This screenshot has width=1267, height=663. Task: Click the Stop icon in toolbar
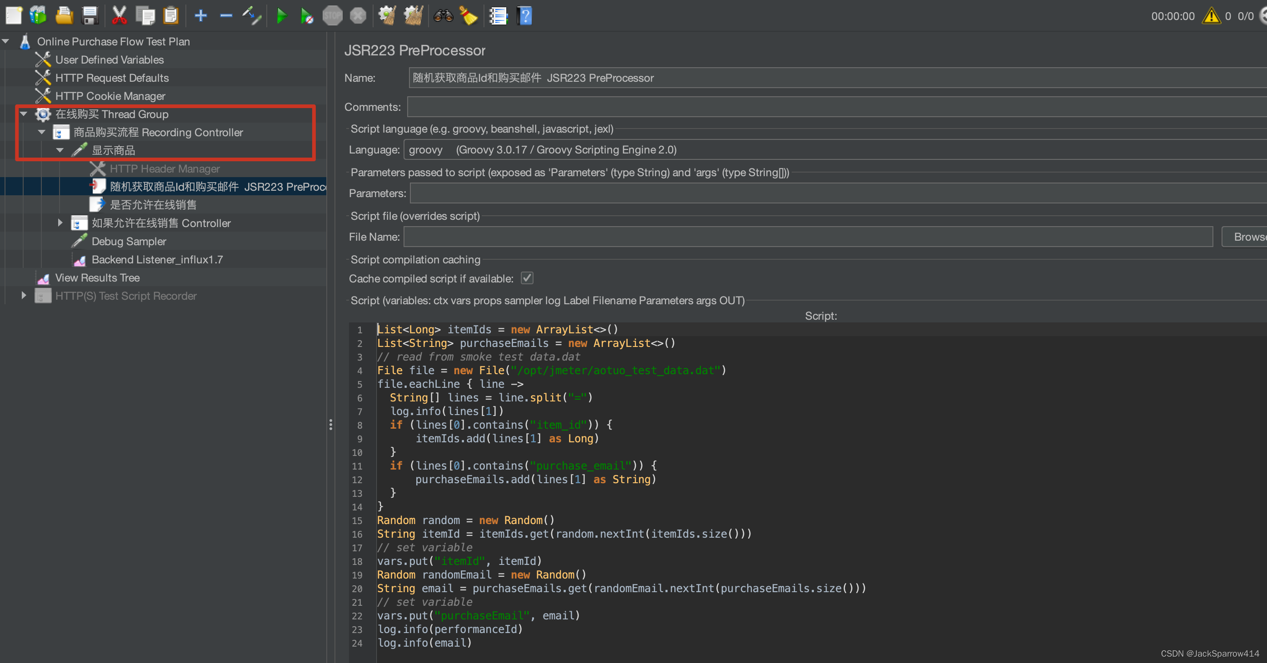tap(333, 16)
